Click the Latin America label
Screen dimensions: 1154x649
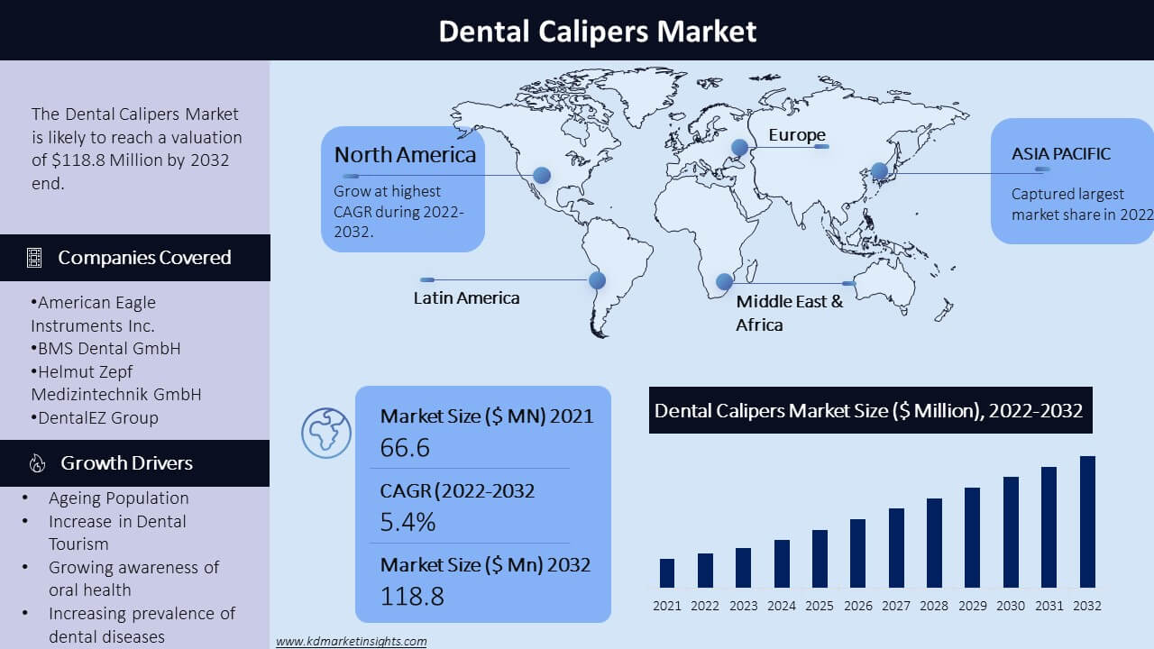click(x=466, y=297)
